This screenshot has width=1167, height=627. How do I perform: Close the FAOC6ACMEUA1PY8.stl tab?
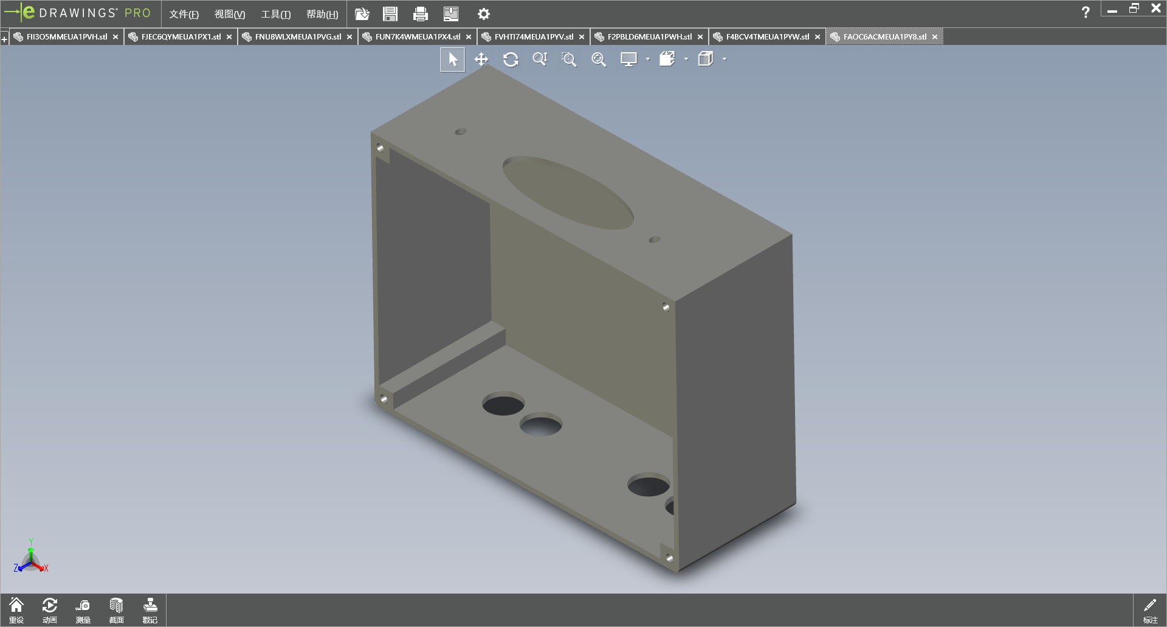[x=935, y=37]
